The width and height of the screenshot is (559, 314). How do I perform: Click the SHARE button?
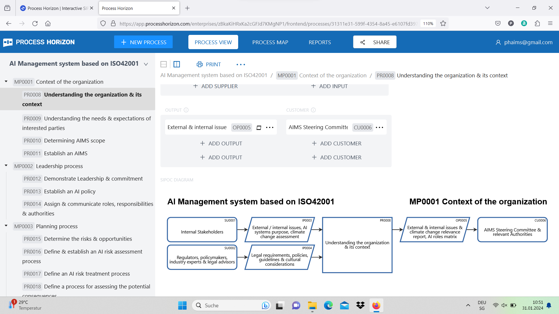click(375, 42)
